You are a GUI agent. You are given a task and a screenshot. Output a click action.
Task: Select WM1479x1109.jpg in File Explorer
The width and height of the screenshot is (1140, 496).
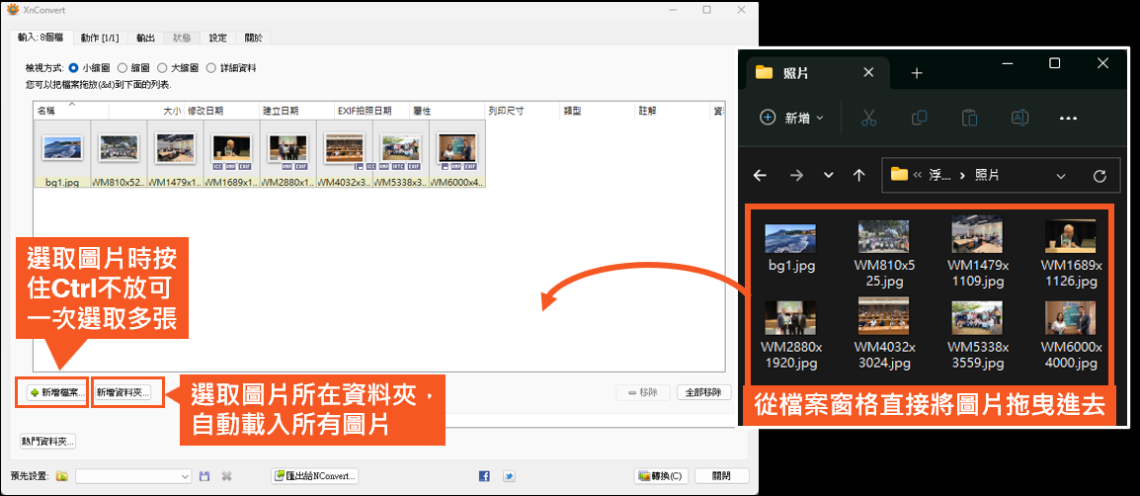(x=978, y=253)
